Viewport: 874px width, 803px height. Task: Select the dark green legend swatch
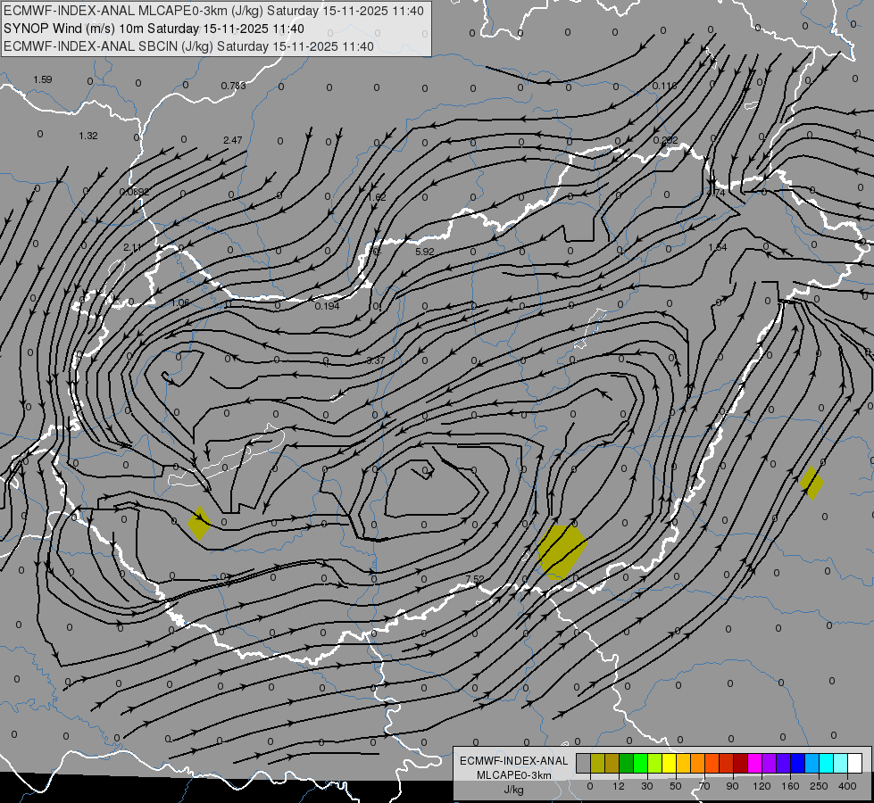[x=627, y=763]
